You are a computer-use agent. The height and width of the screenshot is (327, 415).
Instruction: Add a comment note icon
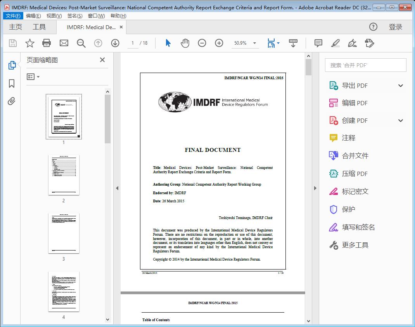[x=318, y=43]
